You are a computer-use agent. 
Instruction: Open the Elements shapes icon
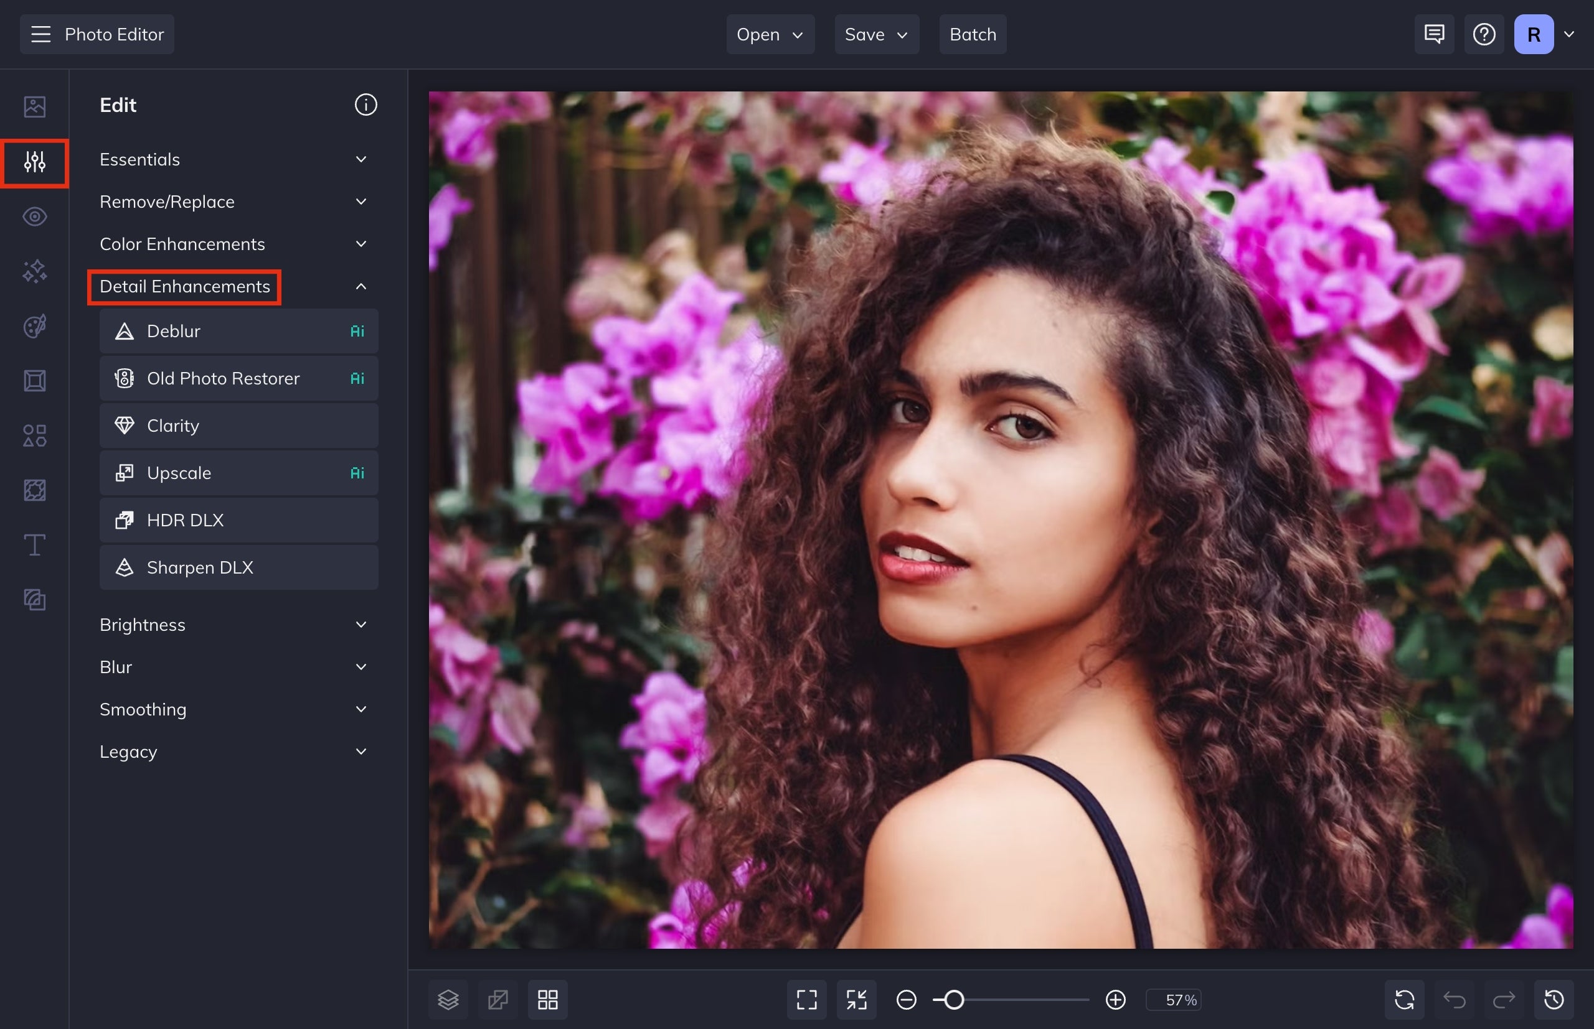pyautogui.click(x=34, y=435)
